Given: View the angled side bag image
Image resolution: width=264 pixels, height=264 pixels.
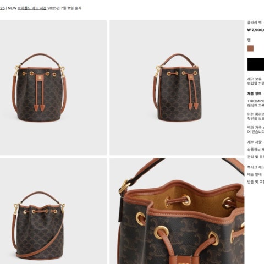Looking at the screenshot, I should click(x=177, y=87).
